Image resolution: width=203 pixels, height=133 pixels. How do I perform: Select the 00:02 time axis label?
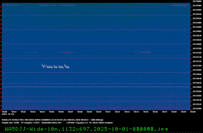pyautogui.click(x=23, y=111)
